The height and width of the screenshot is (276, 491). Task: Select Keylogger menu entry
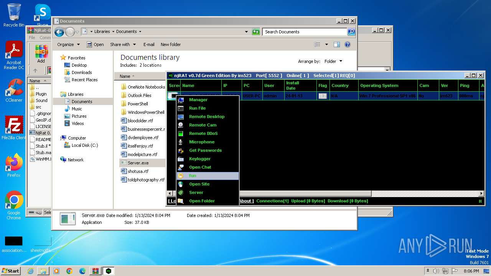coord(208,159)
